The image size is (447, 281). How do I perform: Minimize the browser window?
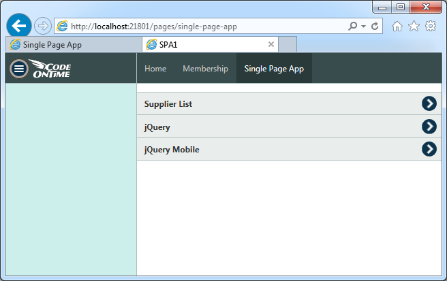point(382,7)
